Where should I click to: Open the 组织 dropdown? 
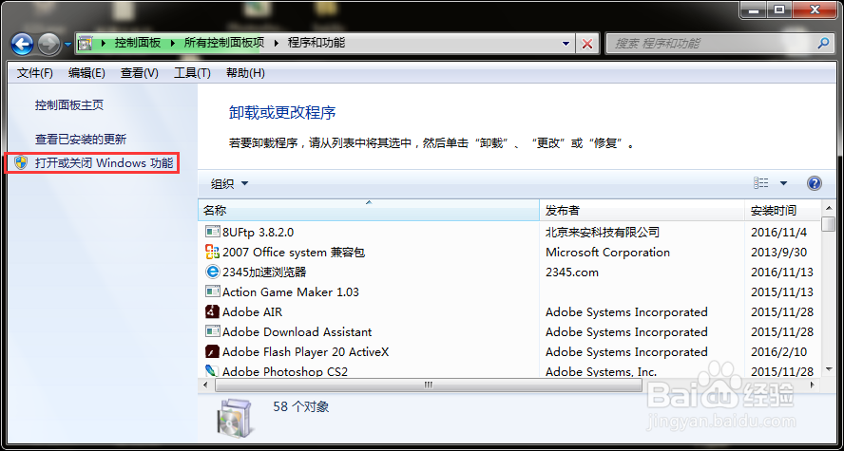(x=229, y=184)
